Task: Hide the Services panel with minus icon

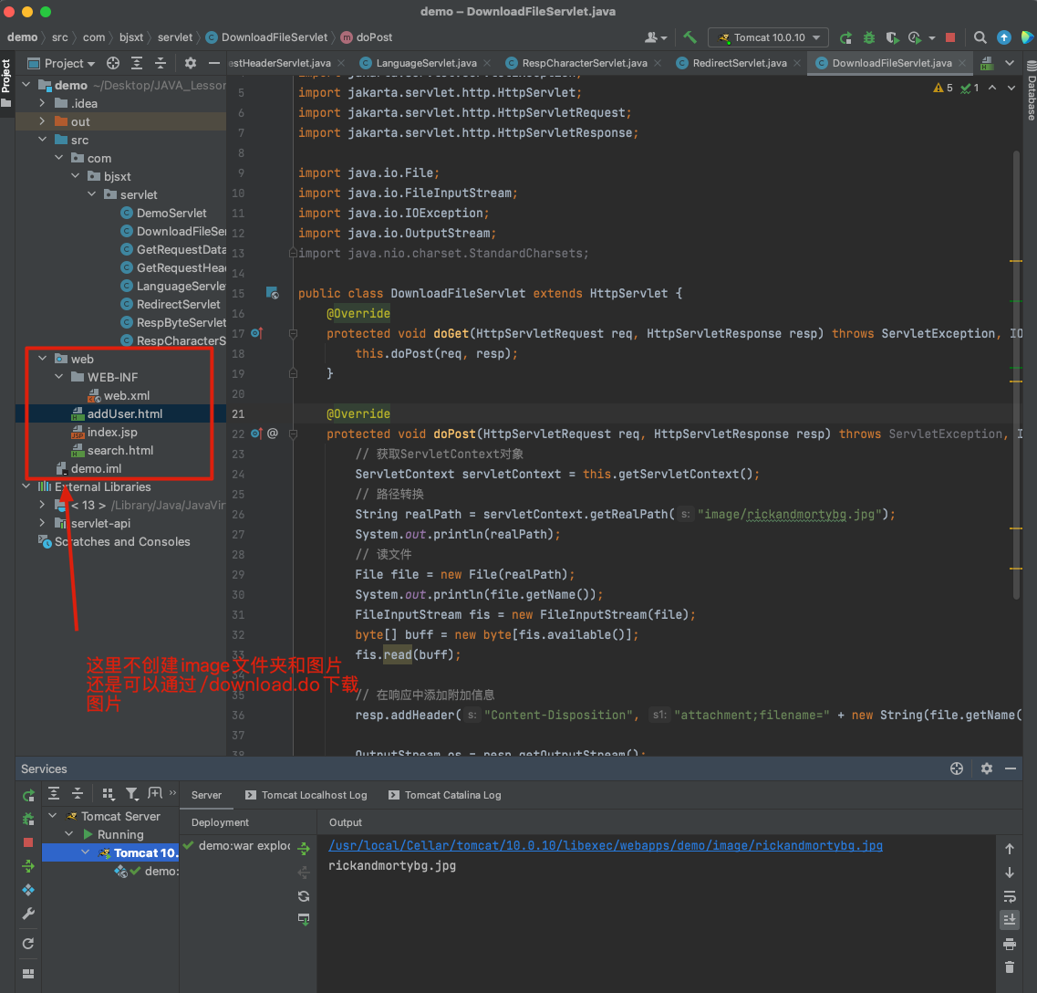Action: point(1010,768)
